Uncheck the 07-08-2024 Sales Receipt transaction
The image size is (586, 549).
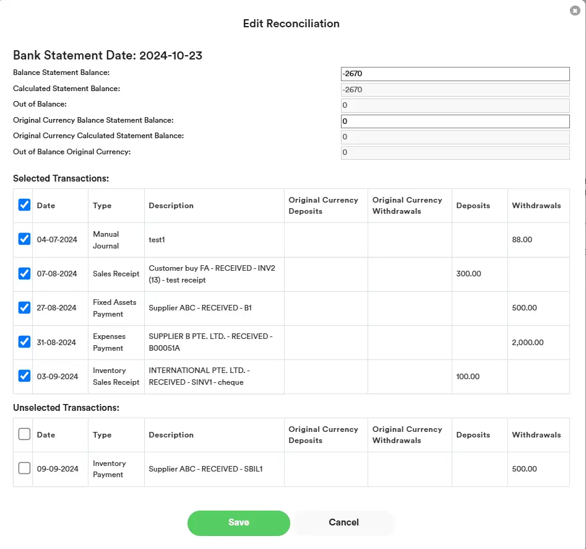23,273
